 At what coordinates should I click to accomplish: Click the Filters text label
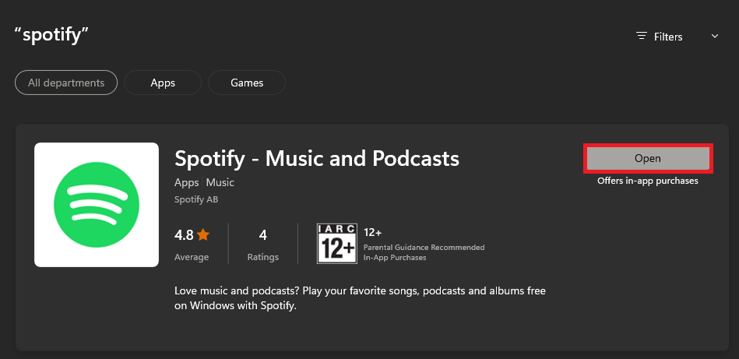668,37
